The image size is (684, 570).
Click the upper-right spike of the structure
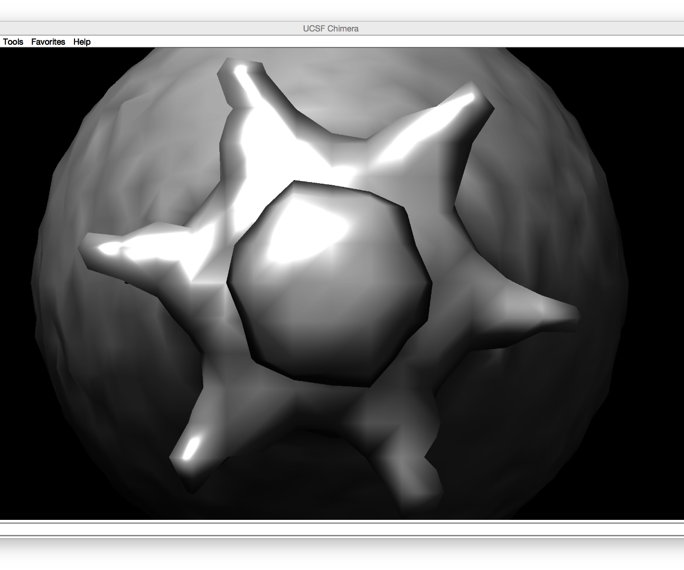point(460,111)
